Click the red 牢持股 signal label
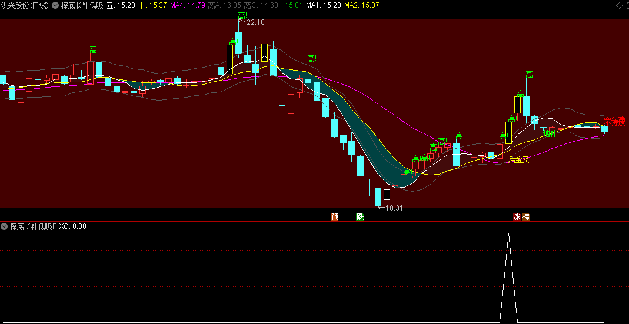The width and height of the screenshot is (629, 324). tap(615, 122)
